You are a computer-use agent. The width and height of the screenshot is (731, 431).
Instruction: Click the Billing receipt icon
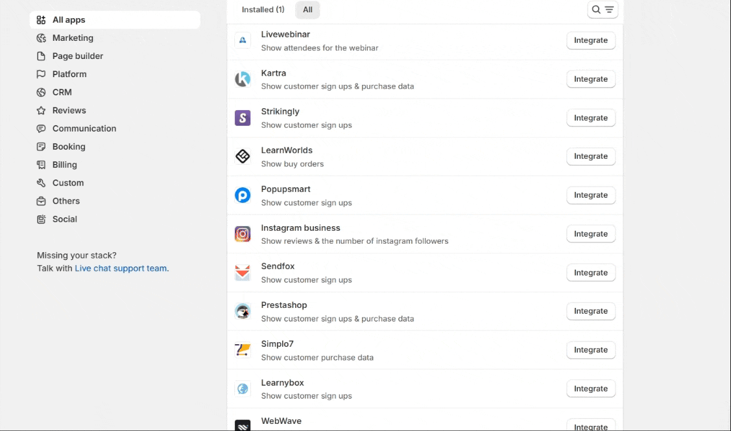[41, 165]
